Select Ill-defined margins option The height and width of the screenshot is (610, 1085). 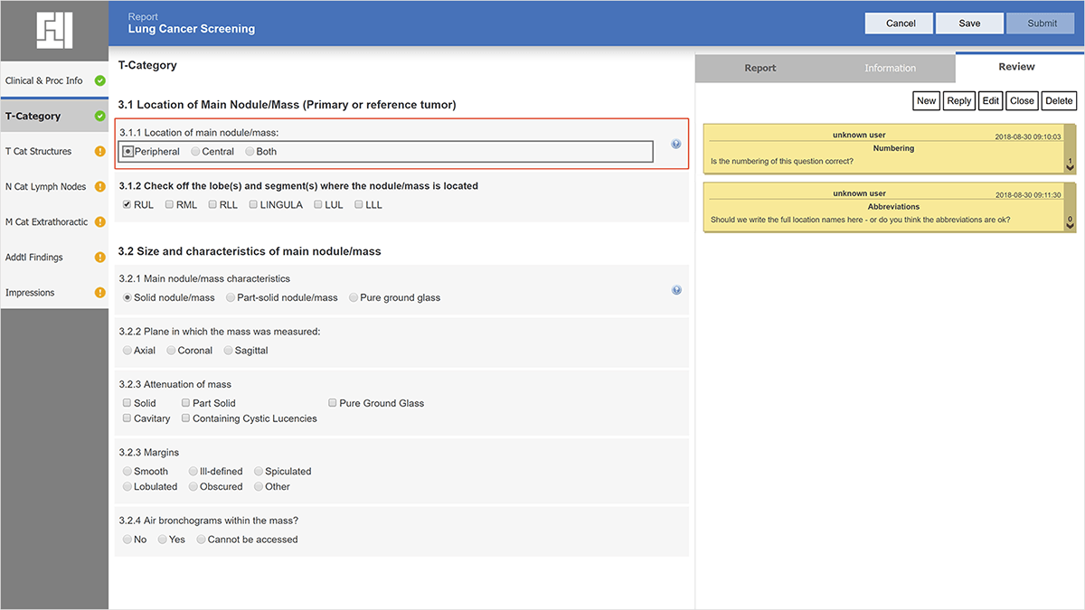coord(193,472)
